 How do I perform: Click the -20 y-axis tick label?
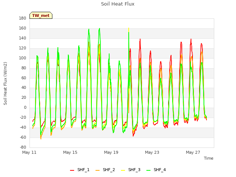tap(23, 117)
